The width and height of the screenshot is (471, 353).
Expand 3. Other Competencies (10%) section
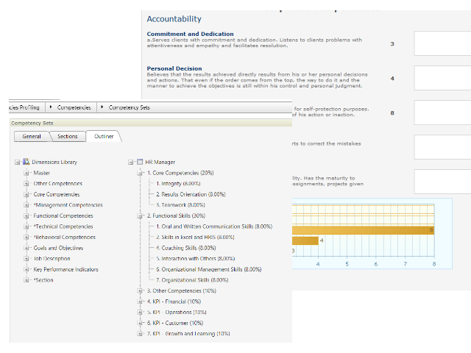click(140, 291)
